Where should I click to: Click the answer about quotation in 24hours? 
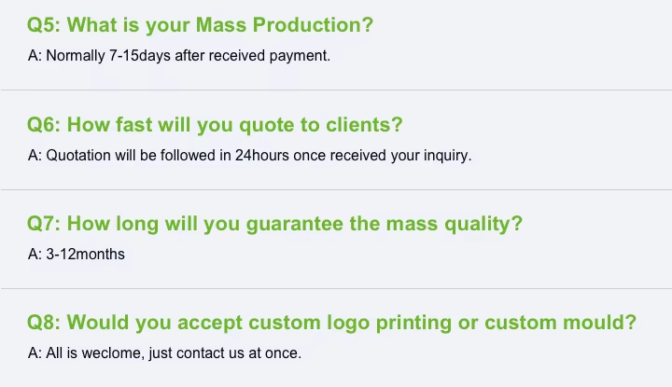click(x=249, y=155)
